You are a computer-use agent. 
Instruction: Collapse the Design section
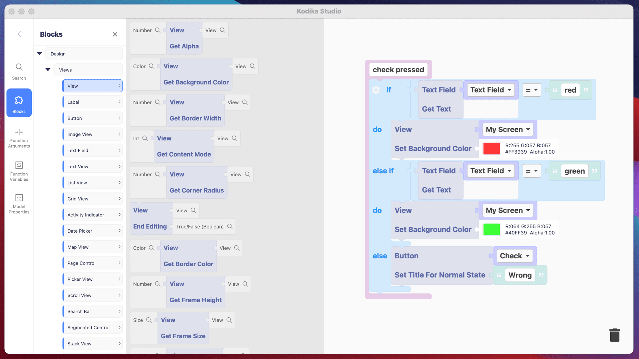[x=39, y=53]
